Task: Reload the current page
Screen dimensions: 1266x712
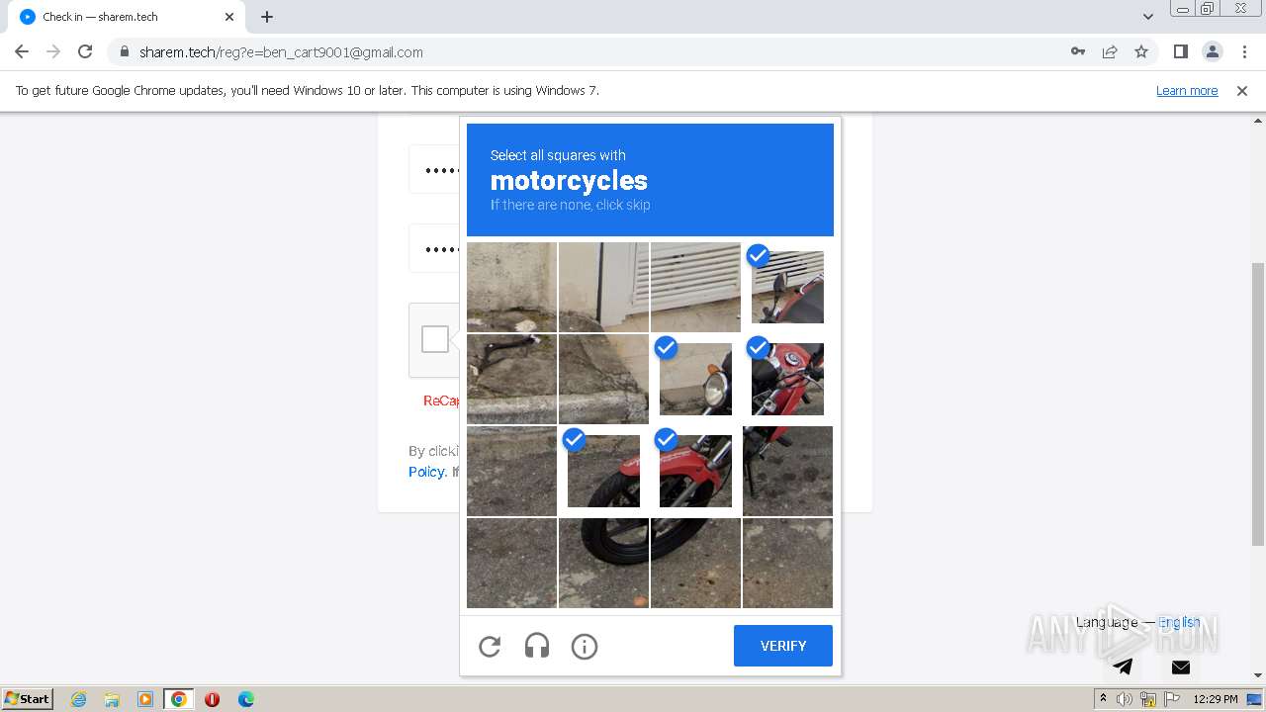Action: (85, 51)
